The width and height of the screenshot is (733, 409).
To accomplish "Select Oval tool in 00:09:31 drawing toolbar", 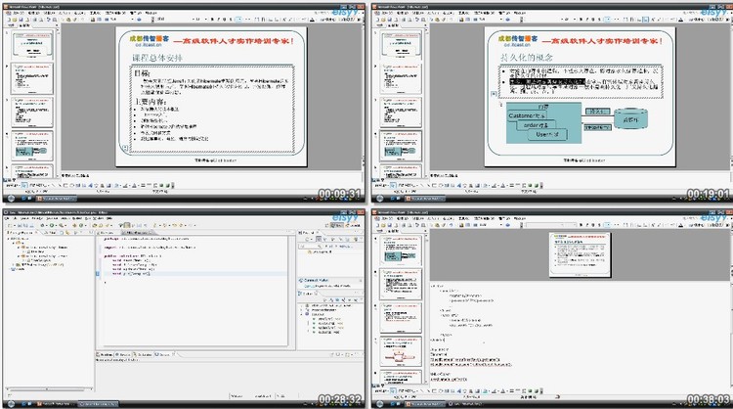I will 72,185.
